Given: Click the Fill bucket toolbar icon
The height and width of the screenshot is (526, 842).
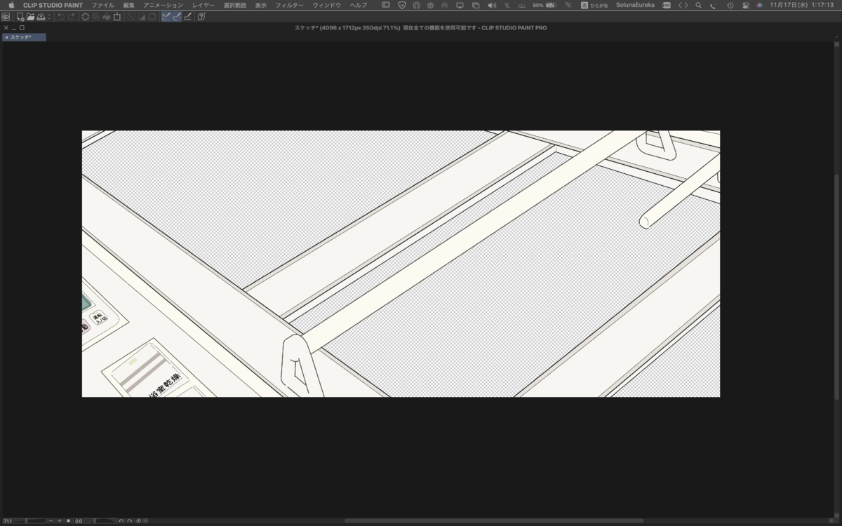Looking at the screenshot, I should point(107,17).
